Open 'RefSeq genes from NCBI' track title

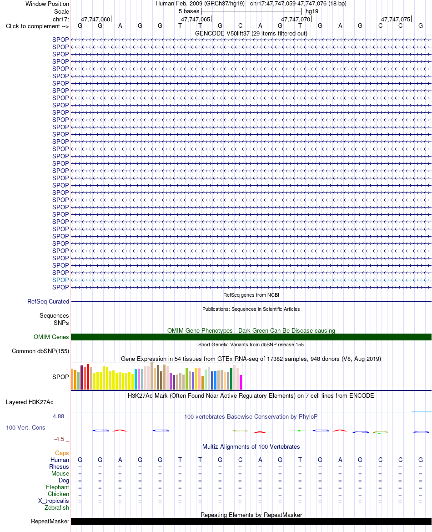pyautogui.click(x=251, y=295)
